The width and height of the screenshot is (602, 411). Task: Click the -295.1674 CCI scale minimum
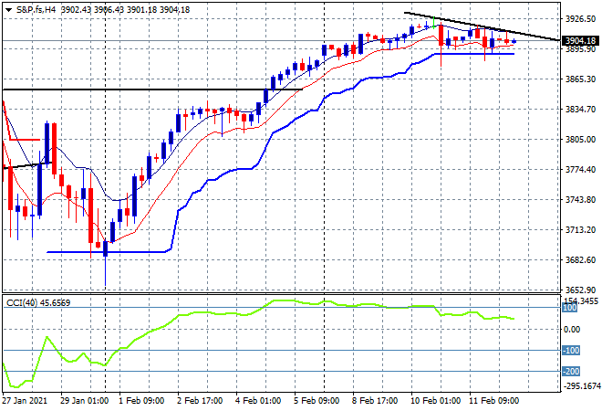click(x=582, y=386)
